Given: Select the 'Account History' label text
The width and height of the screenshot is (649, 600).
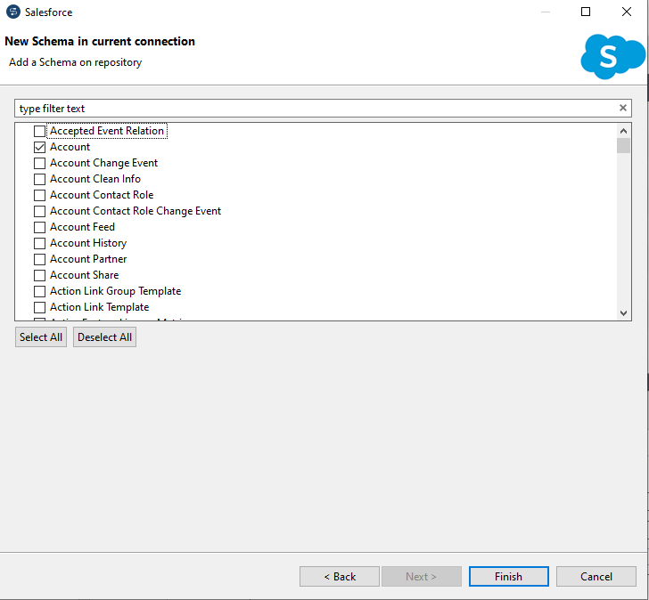Looking at the screenshot, I should point(88,243).
